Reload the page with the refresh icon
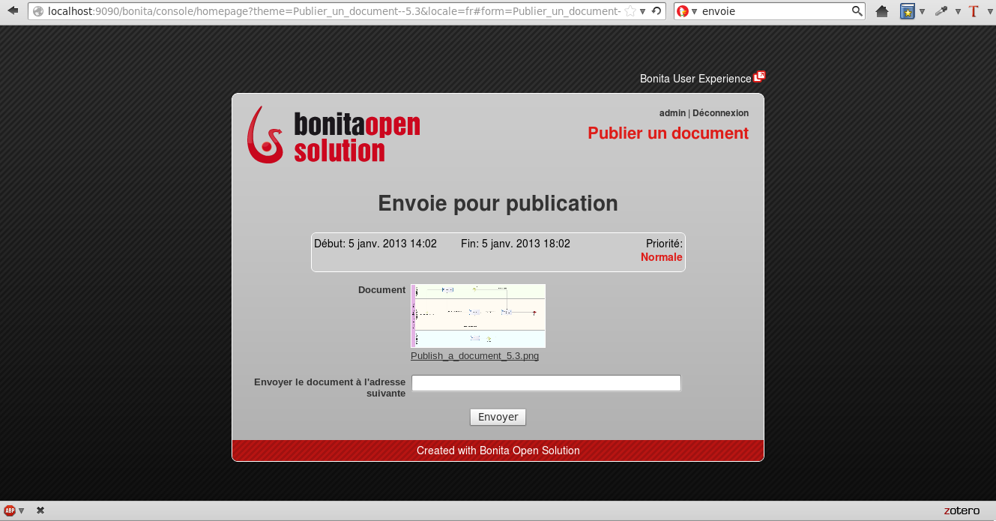The image size is (996, 521). click(x=657, y=11)
